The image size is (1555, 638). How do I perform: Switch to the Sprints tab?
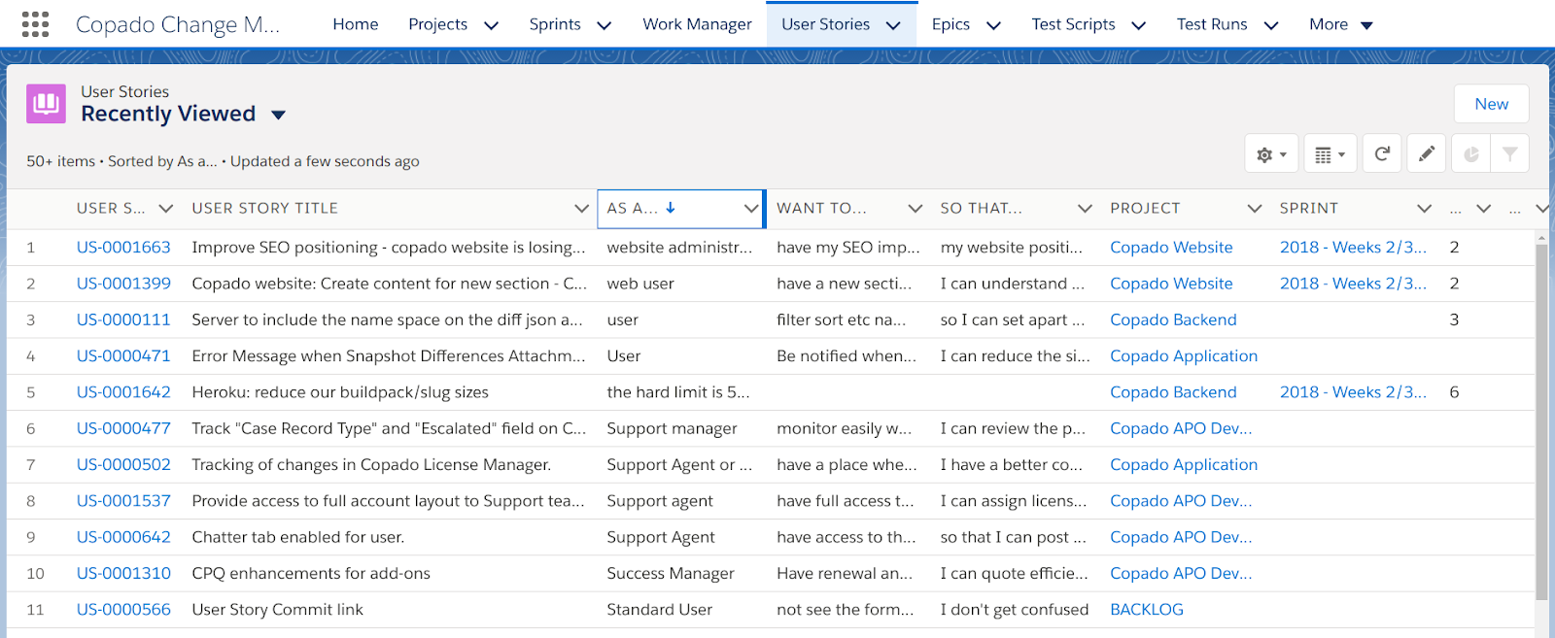(555, 24)
